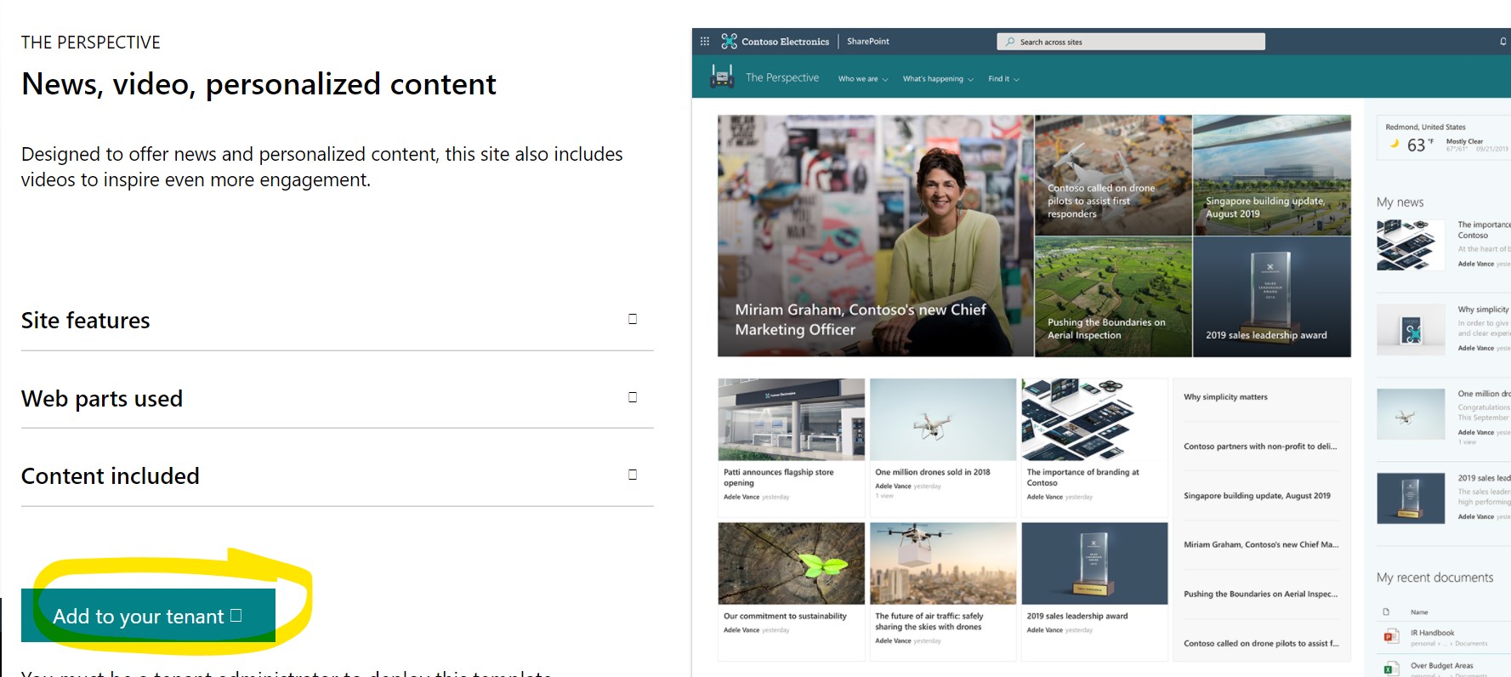The height and width of the screenshot is (677, 1511).
Task: Expand the Web parts used section
Action: 337,398
